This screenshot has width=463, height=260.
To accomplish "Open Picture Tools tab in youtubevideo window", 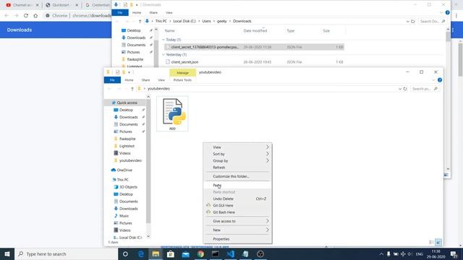I will pos(182,80).
